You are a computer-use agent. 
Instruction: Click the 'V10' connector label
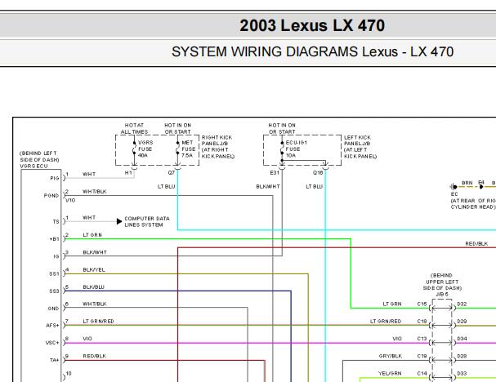click(x=70, y=200)
